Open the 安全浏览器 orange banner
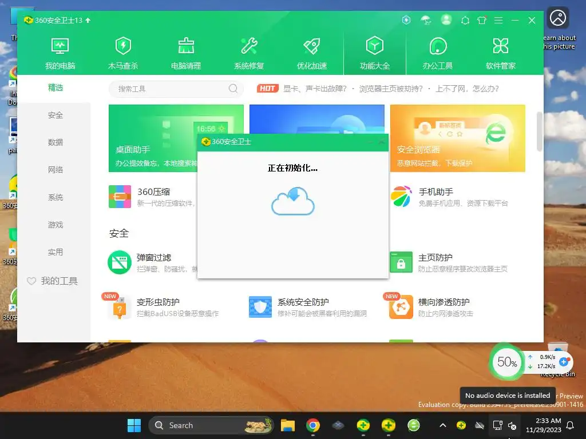Viewport: 586px width, 439px height. pyautogui.click(x=457, y=138)
